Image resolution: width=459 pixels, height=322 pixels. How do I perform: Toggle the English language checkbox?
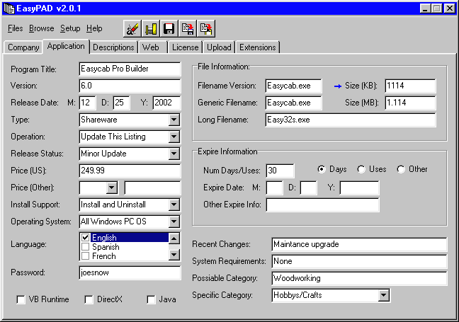[86, 238]
